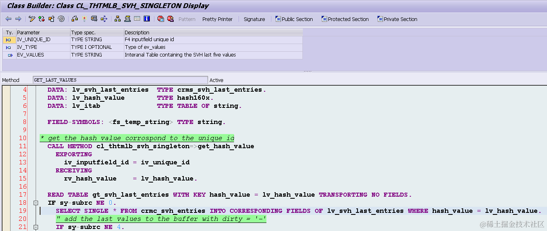The height and width of the screenshot is (231, 547).
Task: Click the Enhance spiral icon
Action: 61,19
